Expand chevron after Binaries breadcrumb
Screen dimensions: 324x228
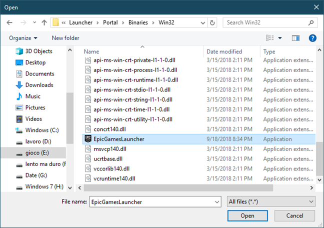pos(153,22)
